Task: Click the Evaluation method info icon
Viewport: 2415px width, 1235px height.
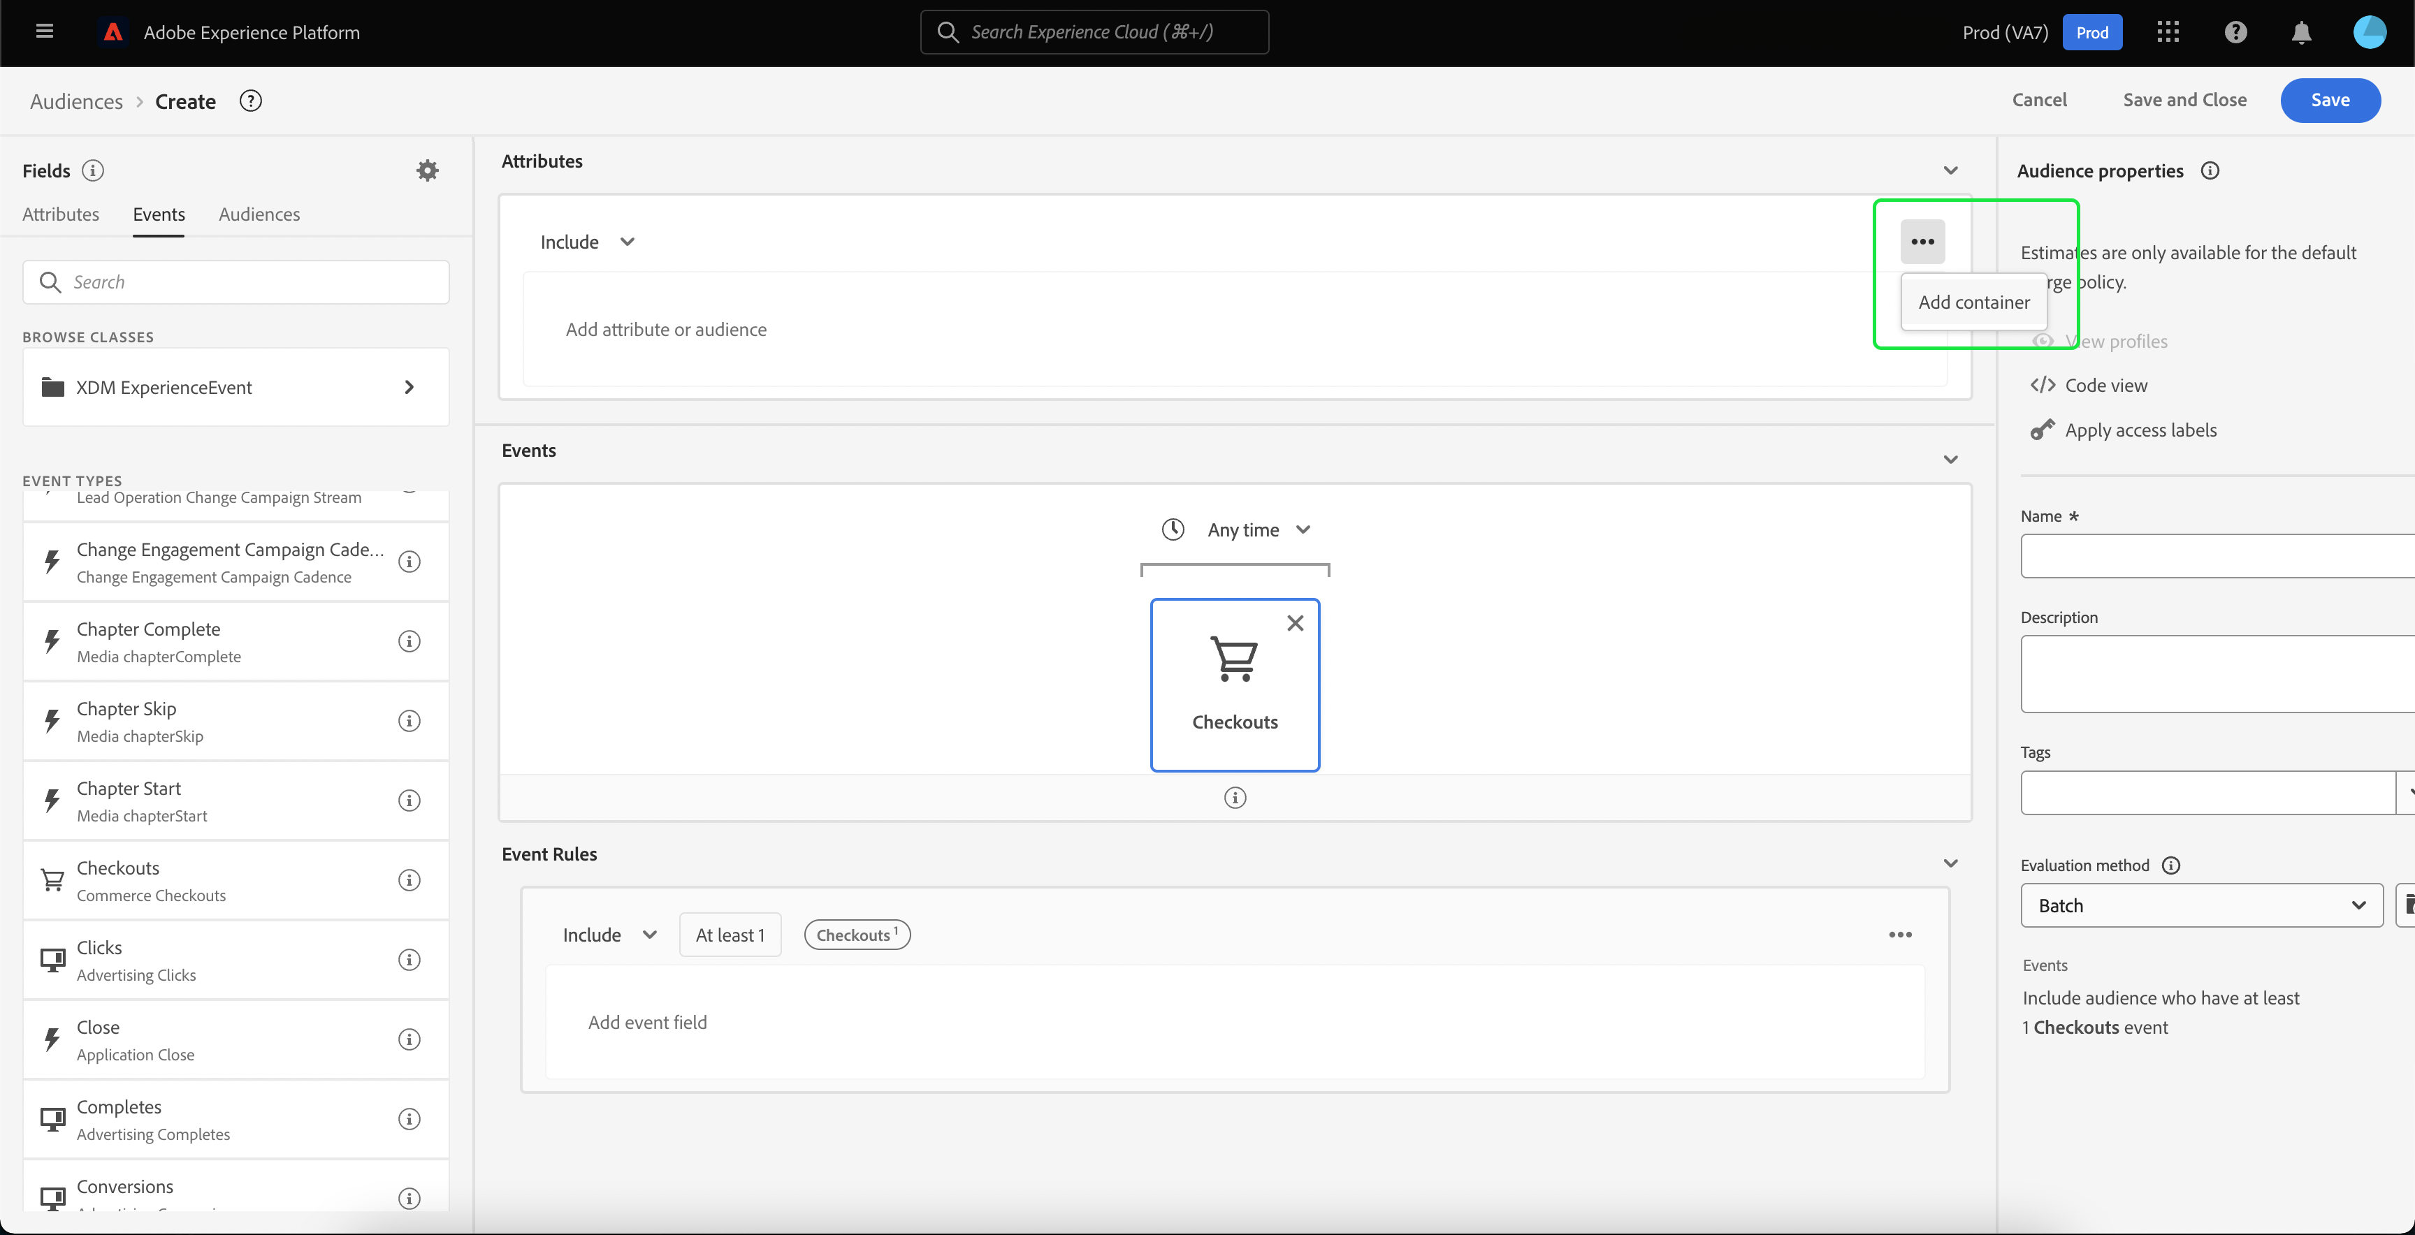Action: click(2171, 865)
